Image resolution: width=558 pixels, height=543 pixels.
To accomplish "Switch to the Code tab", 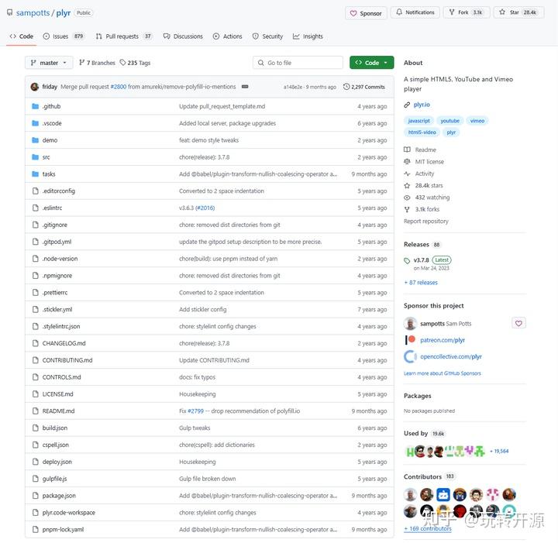I will 22,36.
